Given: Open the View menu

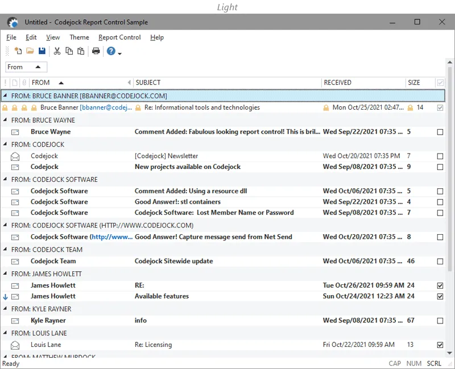Looking at the screenshot, I should point(53,38).
